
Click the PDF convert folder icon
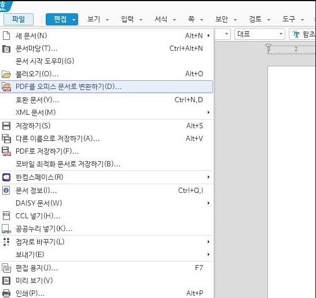6,87
